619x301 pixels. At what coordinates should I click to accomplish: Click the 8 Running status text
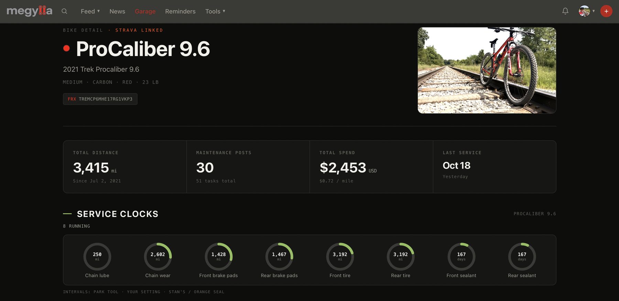tap(76, 226)
